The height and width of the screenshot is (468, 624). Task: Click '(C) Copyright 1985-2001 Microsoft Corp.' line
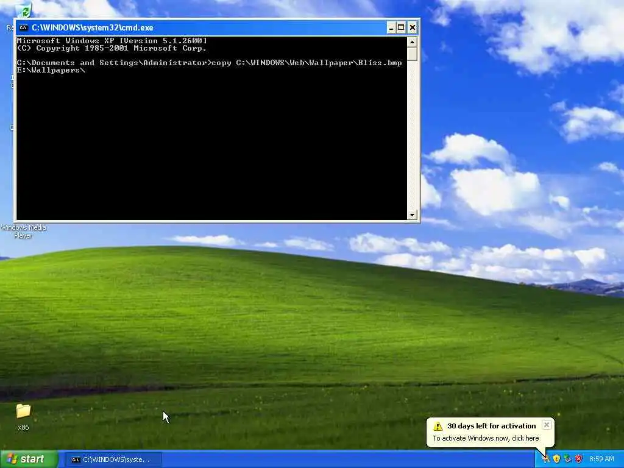(112, 48)
